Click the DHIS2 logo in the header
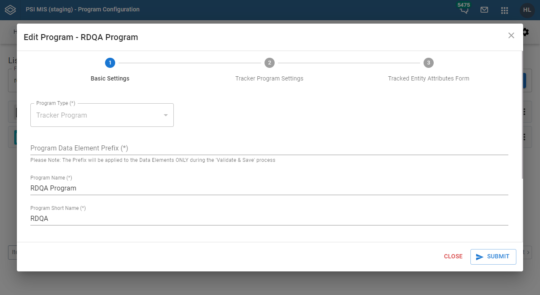This screenshot has height=295, width=540. point(10,10)
